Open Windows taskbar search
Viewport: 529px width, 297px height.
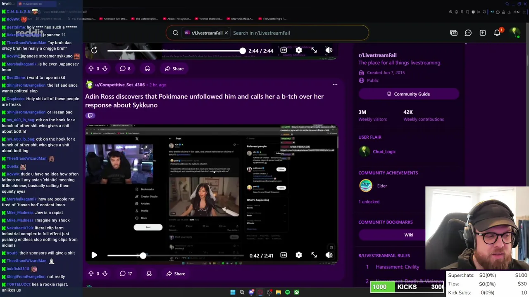[242, 292]
